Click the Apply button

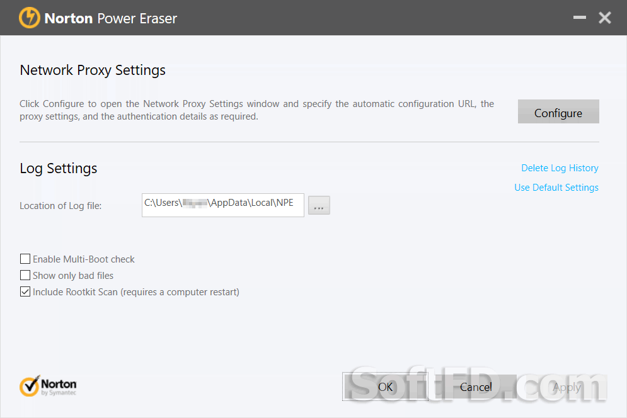coord(567,387)
